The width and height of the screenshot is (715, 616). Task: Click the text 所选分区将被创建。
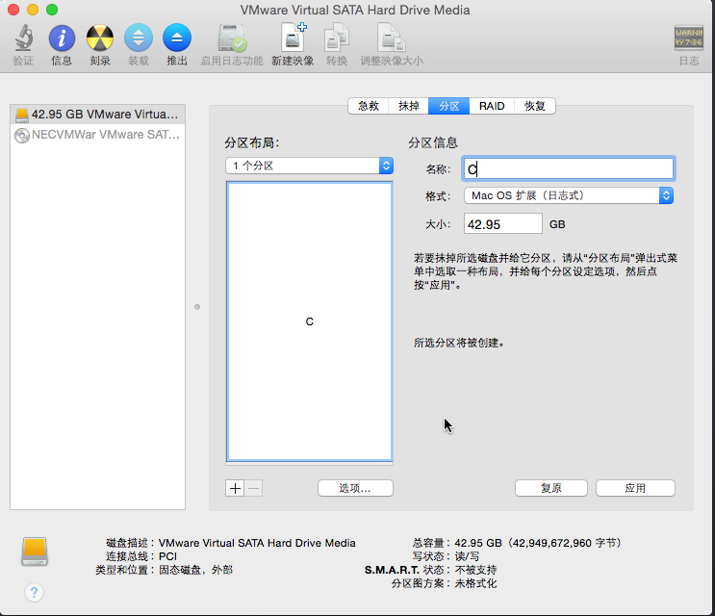click(459, 343)
